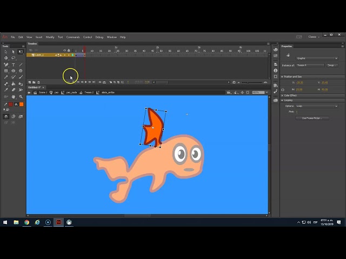Click the Timeline play button
The width and height of the screenshot is (346, 259).
tap(86, 82)
